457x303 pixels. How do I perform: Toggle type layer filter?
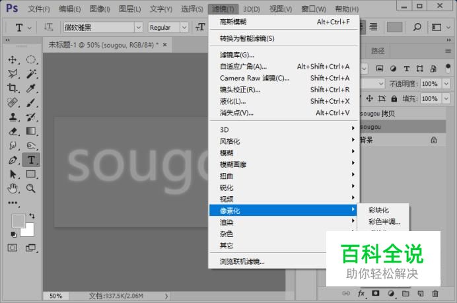tap(407, 69)
